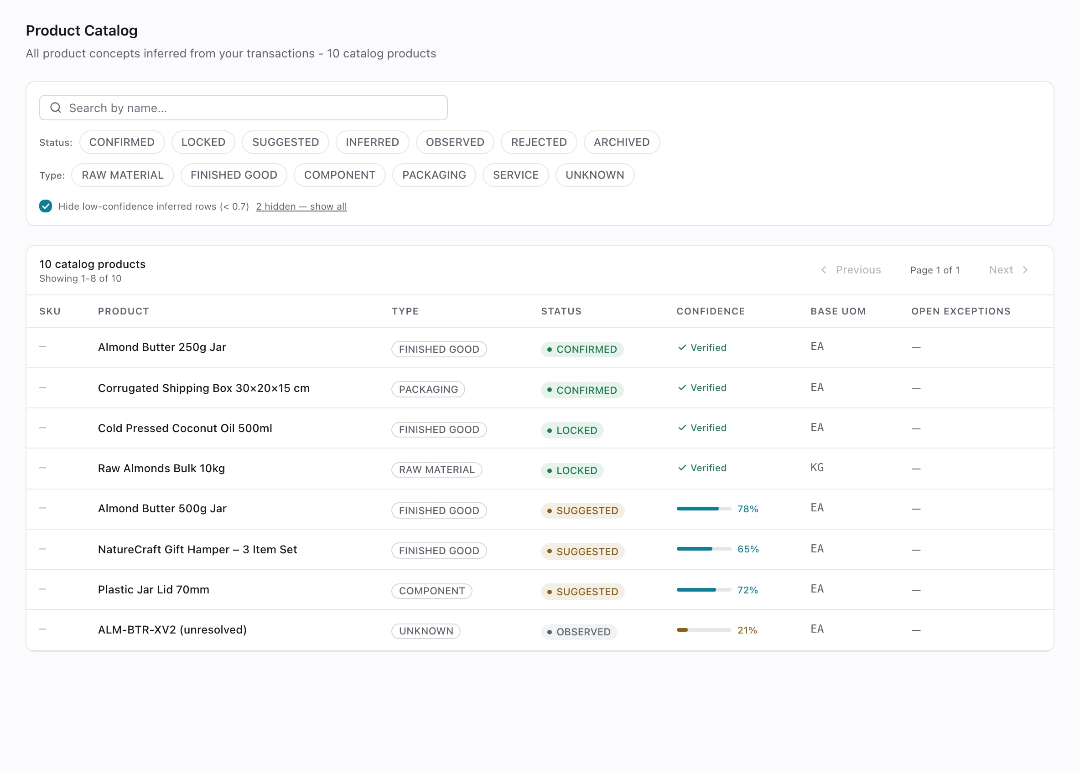Click the OPEN EXCEPTIONS column header
The width and height of the screenshot is (1080, 773).
coord(961,311)
